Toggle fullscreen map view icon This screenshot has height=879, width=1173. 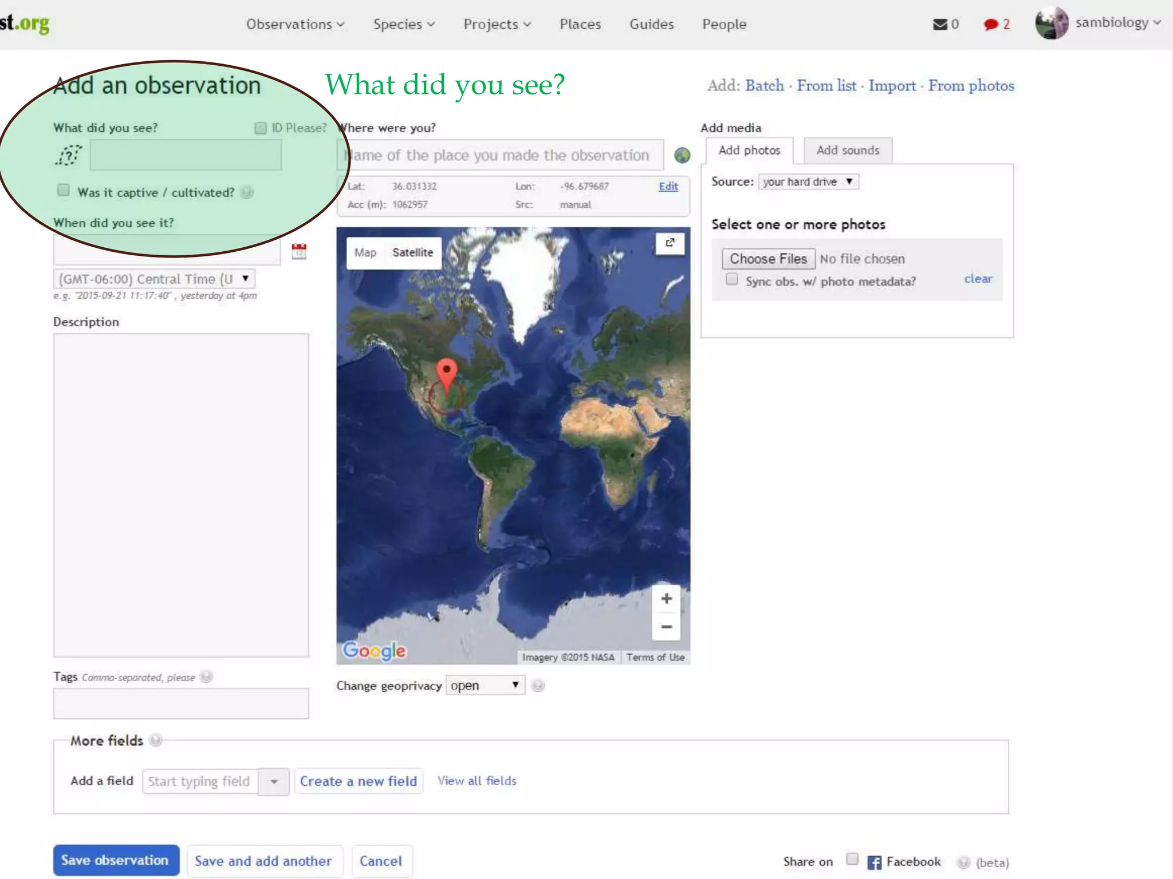[670, 243]
